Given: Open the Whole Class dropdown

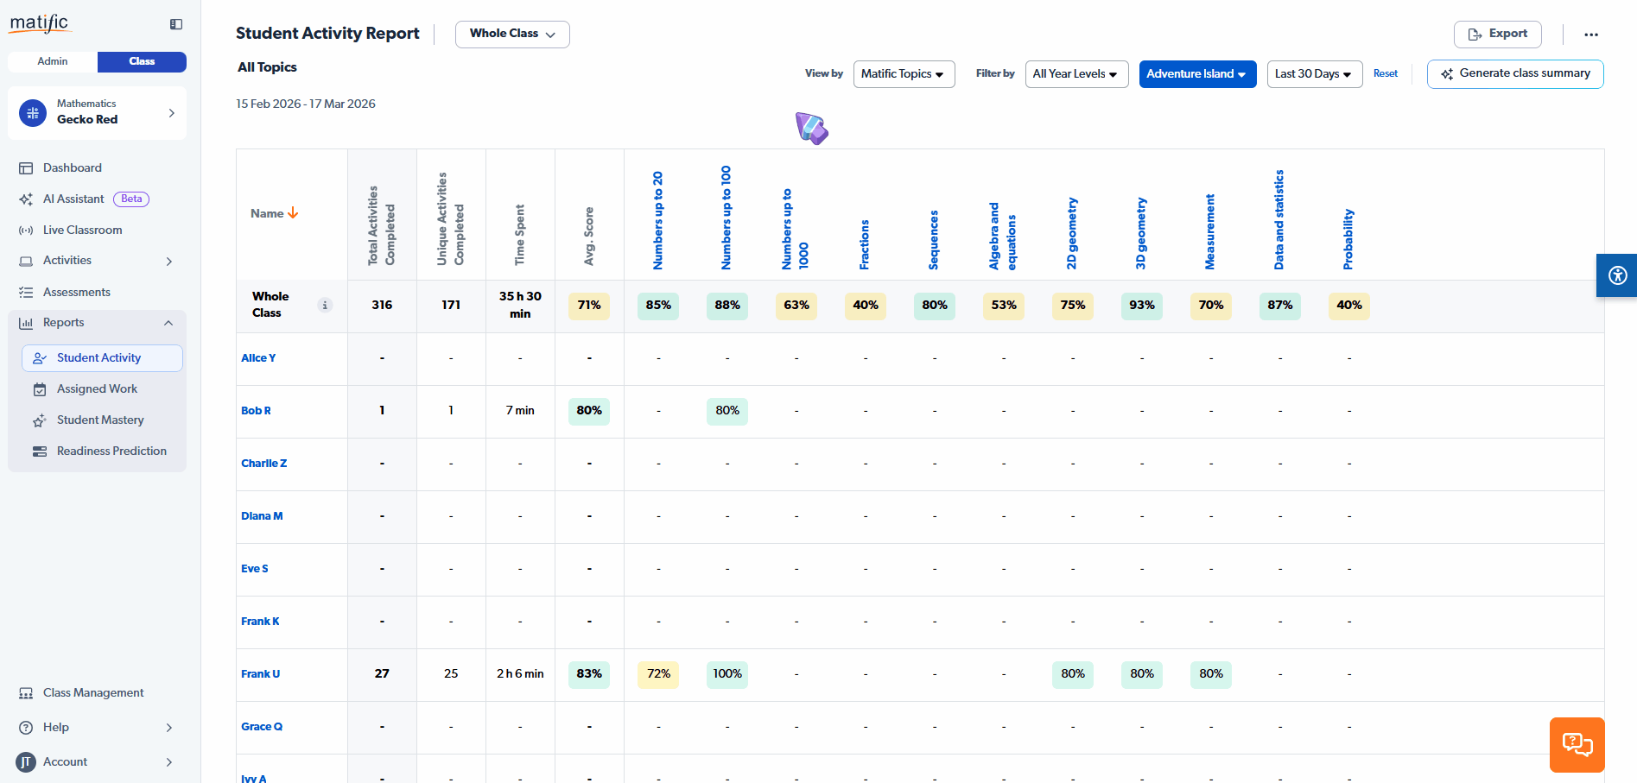Looking at the screenshot, I should [x=512, y=34].
